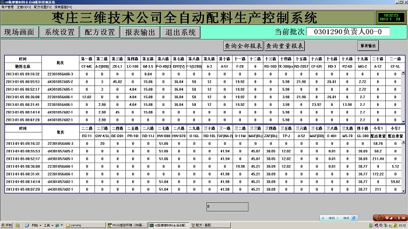Open the 主窗口[F2] menu

24,7
